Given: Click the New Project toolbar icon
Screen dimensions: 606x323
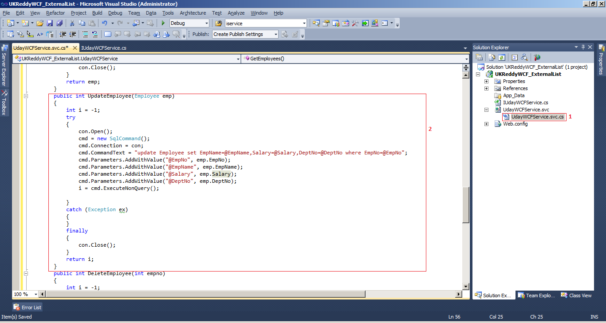Looking at the screenshot, I should [10, 23].
